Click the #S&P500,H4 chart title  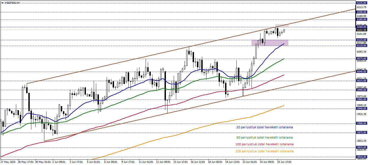pyautogui.click(x=12, y=2)
